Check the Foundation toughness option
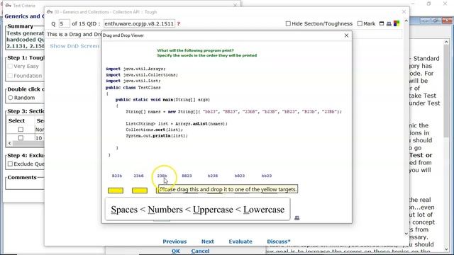This screenshot has width=454, height=255. tap(10, 76)
